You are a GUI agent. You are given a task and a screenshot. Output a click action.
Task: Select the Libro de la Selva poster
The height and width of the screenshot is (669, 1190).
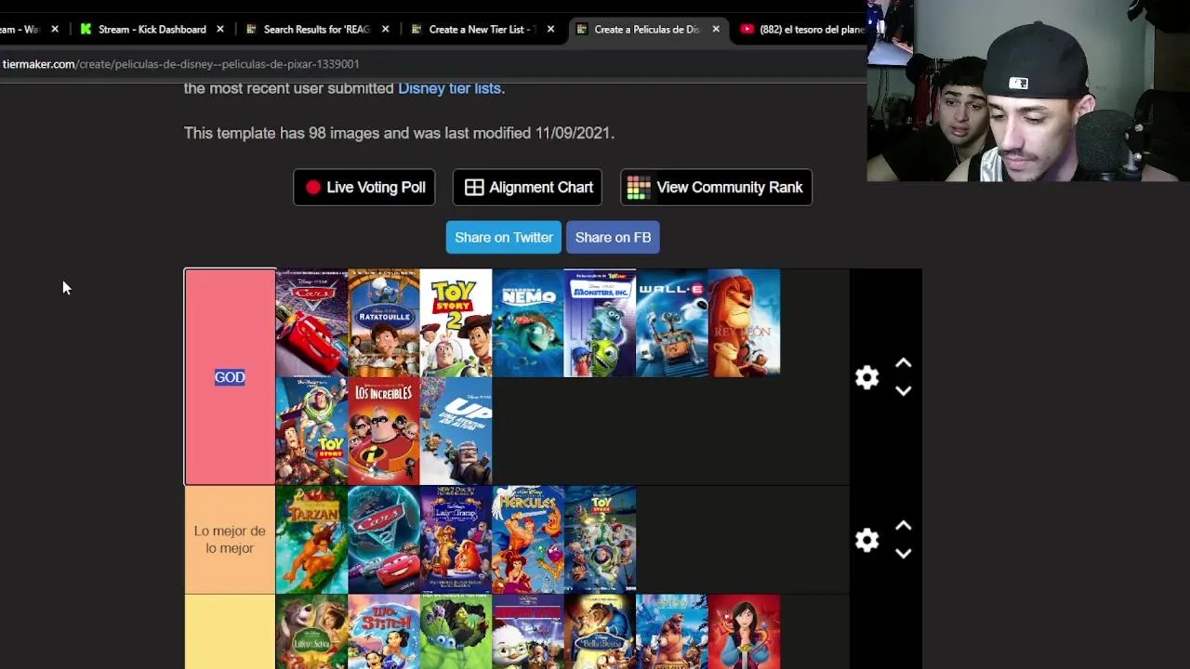tap(311, 632)
